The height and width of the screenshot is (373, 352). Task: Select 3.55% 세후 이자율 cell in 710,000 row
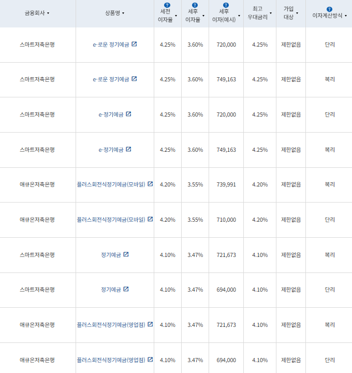[x=195, y=220]
